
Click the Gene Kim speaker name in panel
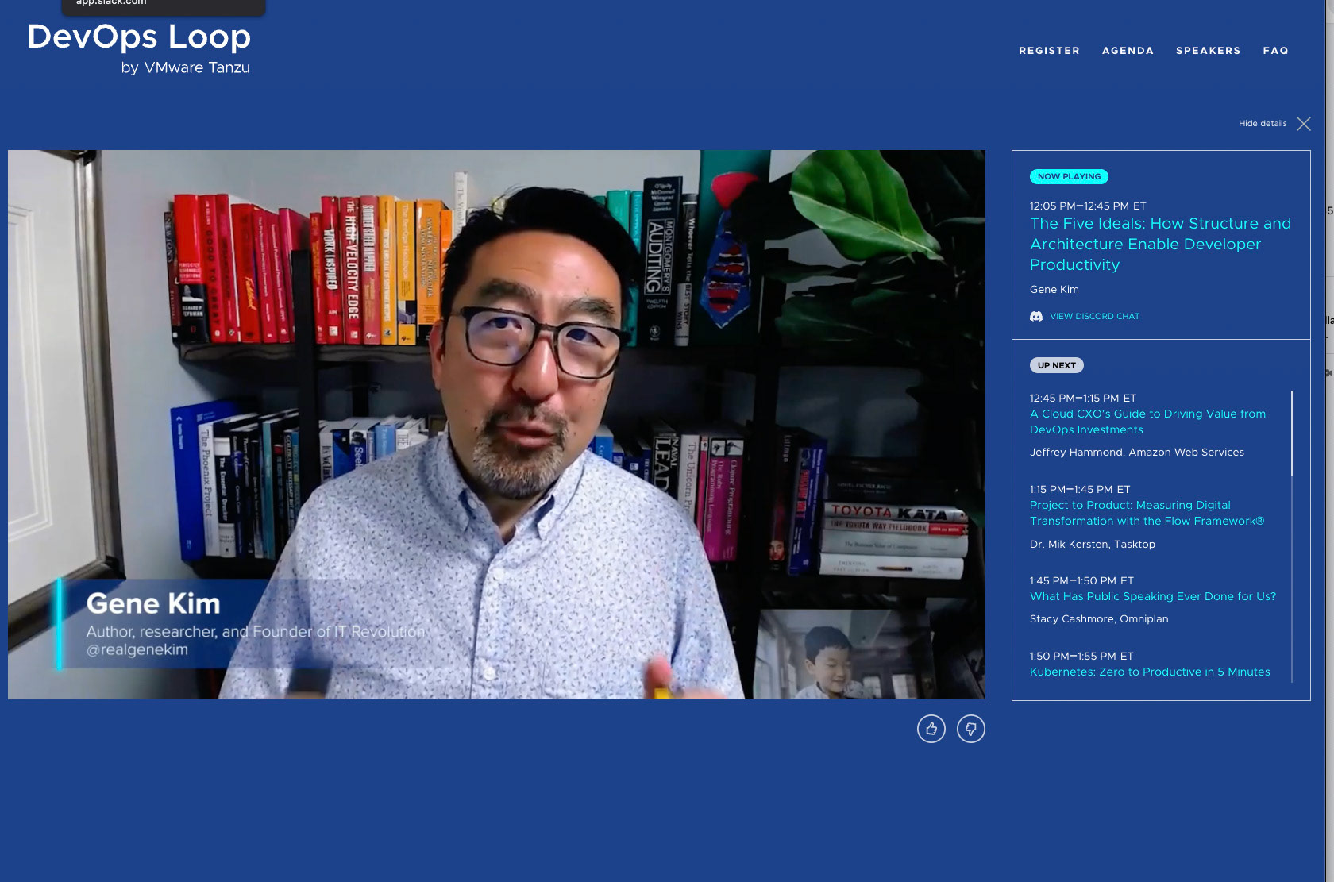pyautogui.click(x=1054, y=290)
